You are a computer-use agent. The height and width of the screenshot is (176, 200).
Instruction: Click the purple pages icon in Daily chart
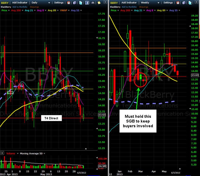75,3
